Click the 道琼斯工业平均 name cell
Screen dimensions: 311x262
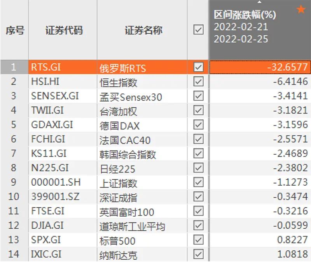tap(142, 226)
